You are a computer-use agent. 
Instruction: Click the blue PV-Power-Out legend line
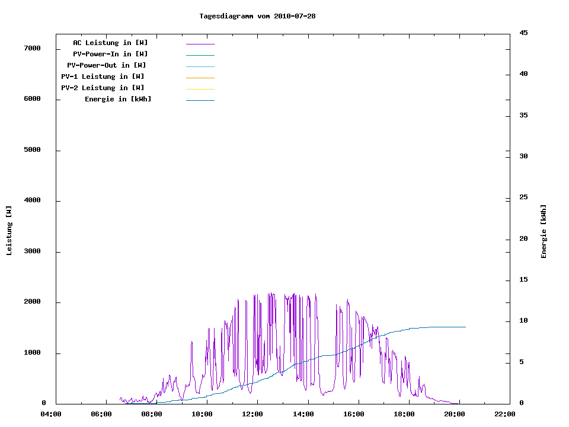200,66
